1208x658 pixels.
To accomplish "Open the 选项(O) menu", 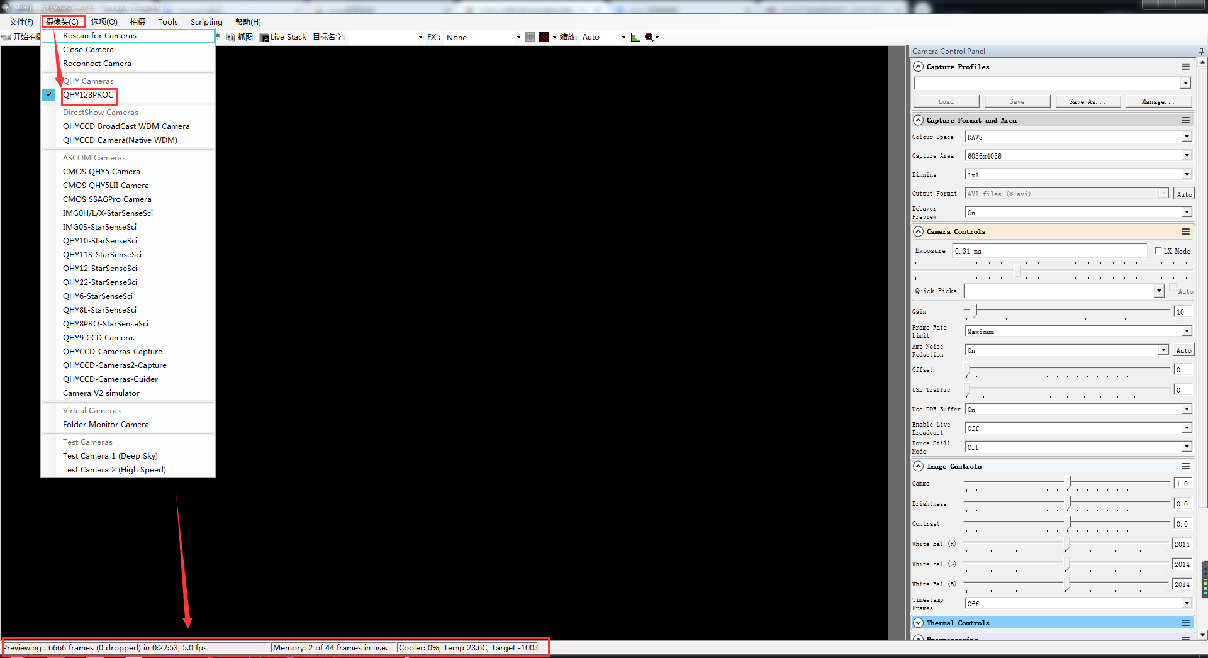I will pyautogui.click(x=104, y=21).
